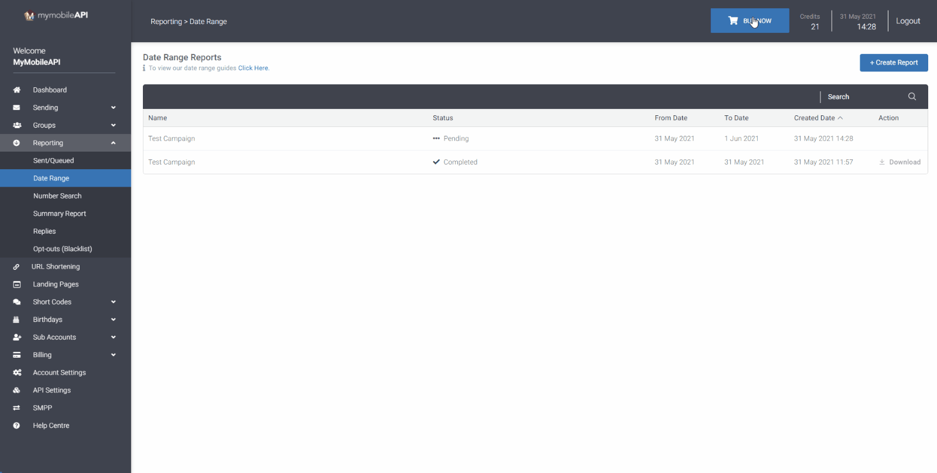The width and height of the screenshot is (937, 473).
Task: Click the Sending envelope icon
Action: (16, 108)
